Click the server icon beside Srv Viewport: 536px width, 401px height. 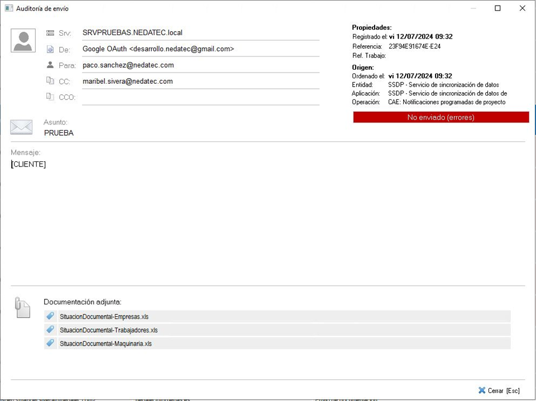pos(50,33)
